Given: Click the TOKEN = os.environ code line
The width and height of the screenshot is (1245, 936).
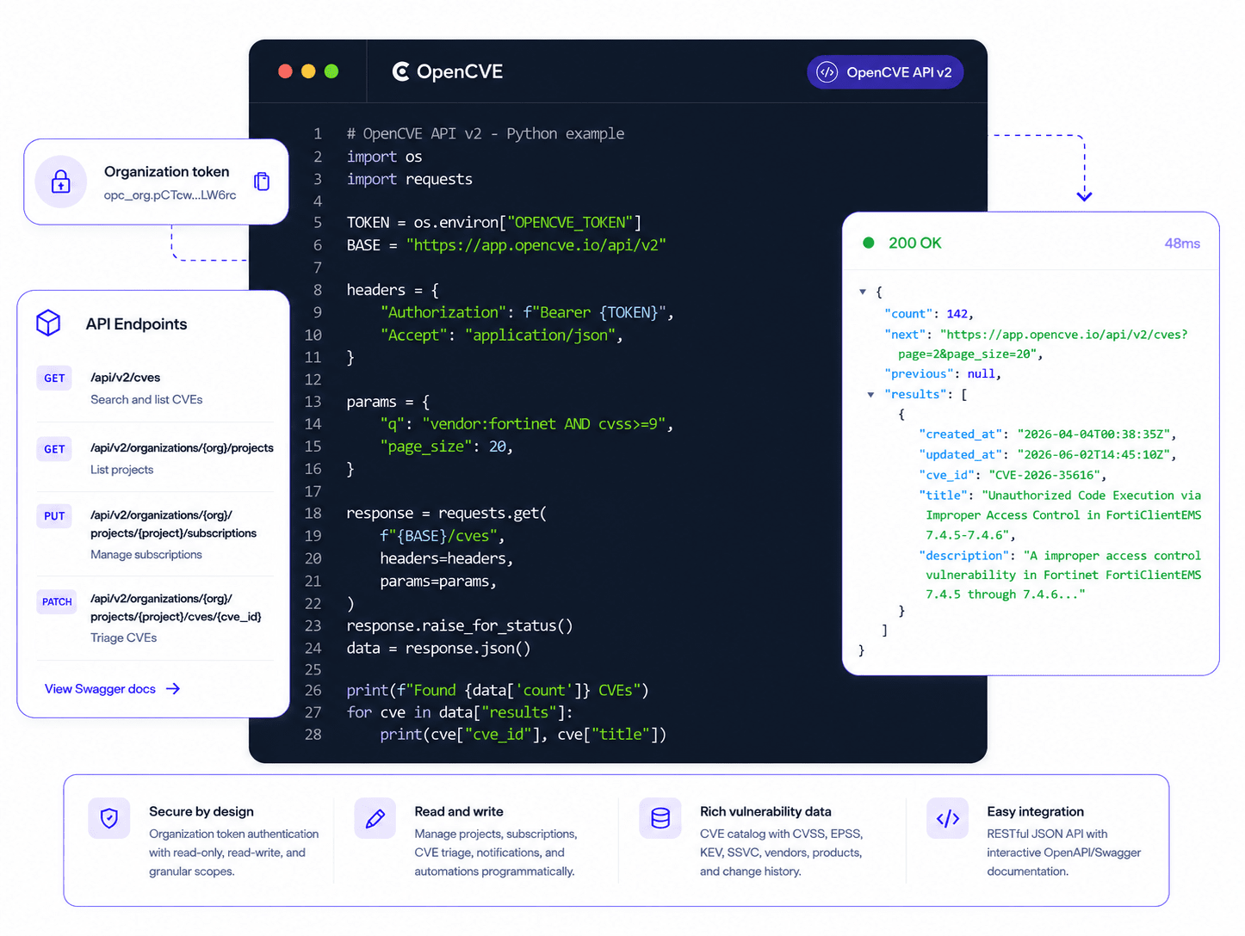Looking at the screenshot, I should 494,223.
